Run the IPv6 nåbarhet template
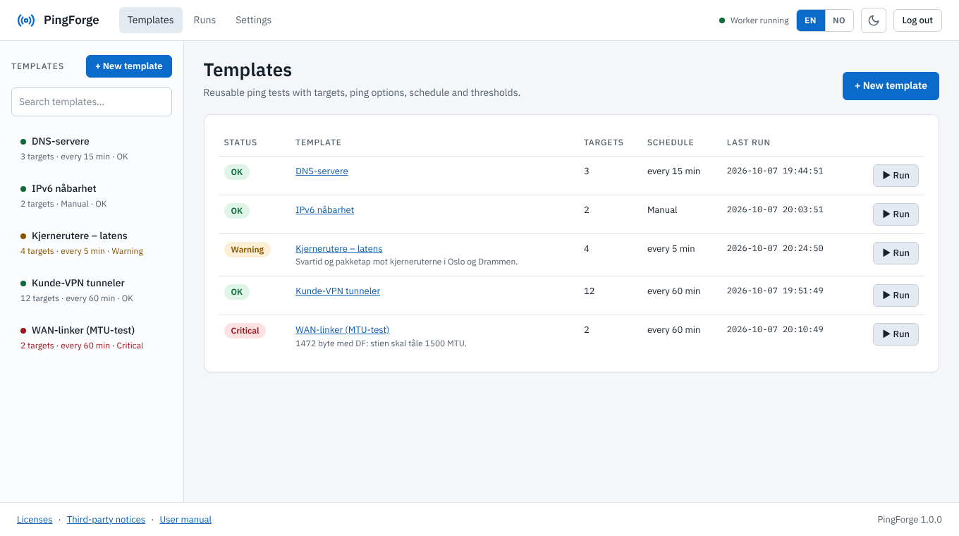Image resolution: width=959 pixels, height=536 pixels. (896, 214)
